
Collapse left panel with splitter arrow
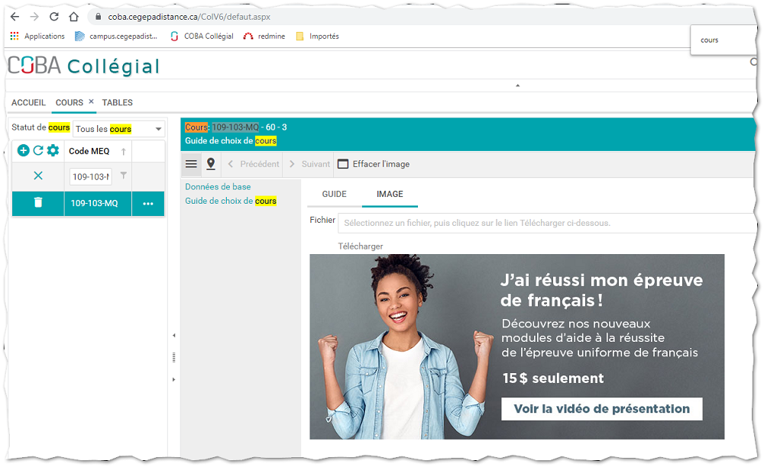pos(173,335)
